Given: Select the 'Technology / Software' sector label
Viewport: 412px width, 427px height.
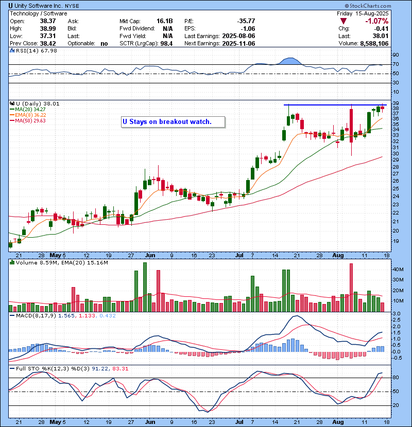Looking at the screenshot, I should pyautogui.click(x=39, y=13).
